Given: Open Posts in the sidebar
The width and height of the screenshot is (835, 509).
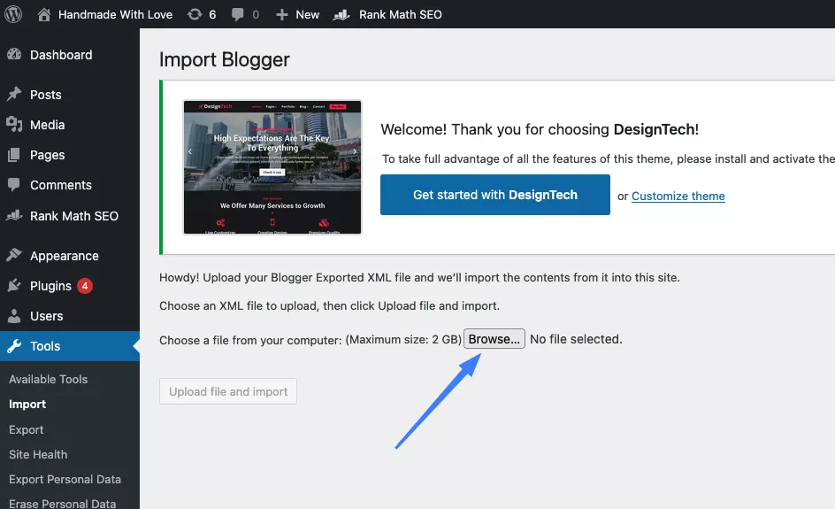Looking at the screenshot, I should tap(46, 95).
